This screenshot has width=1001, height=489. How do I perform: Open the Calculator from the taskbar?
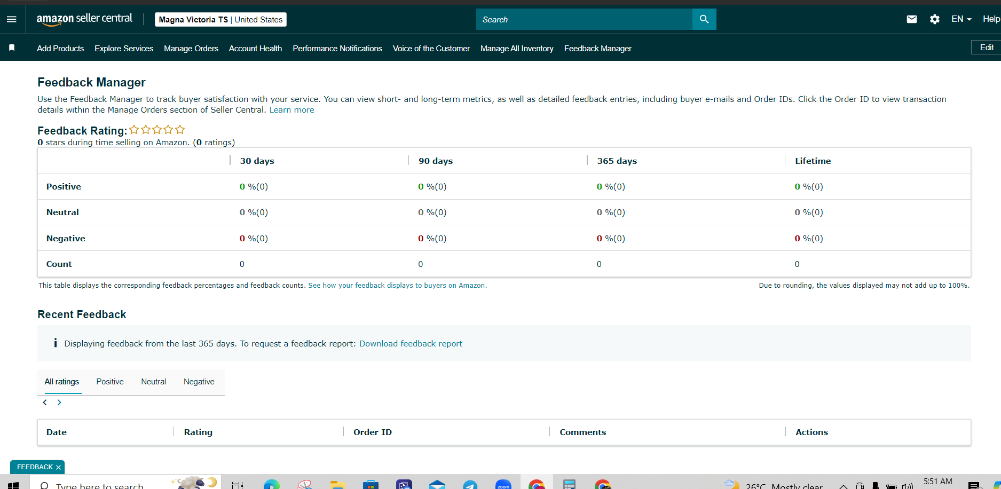point(570,485)
